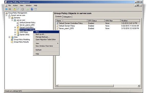147x93 pixels.
Task: Sort list by the Modified column header
Action: coord(130,21)
